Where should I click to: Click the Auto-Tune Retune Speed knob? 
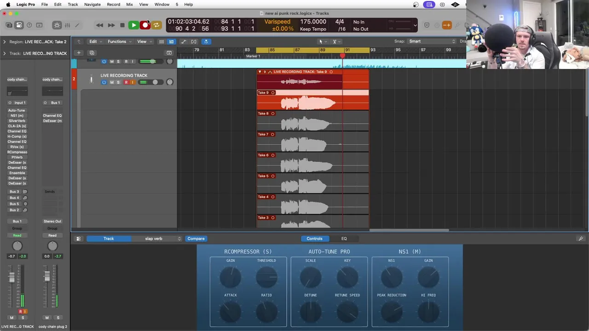(347, 312)
